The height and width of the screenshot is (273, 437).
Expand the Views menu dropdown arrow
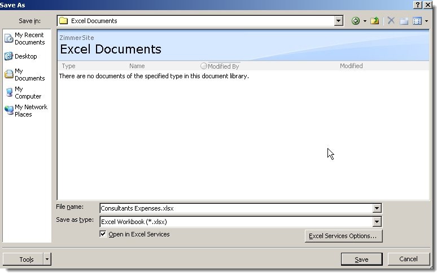point(426,21)
